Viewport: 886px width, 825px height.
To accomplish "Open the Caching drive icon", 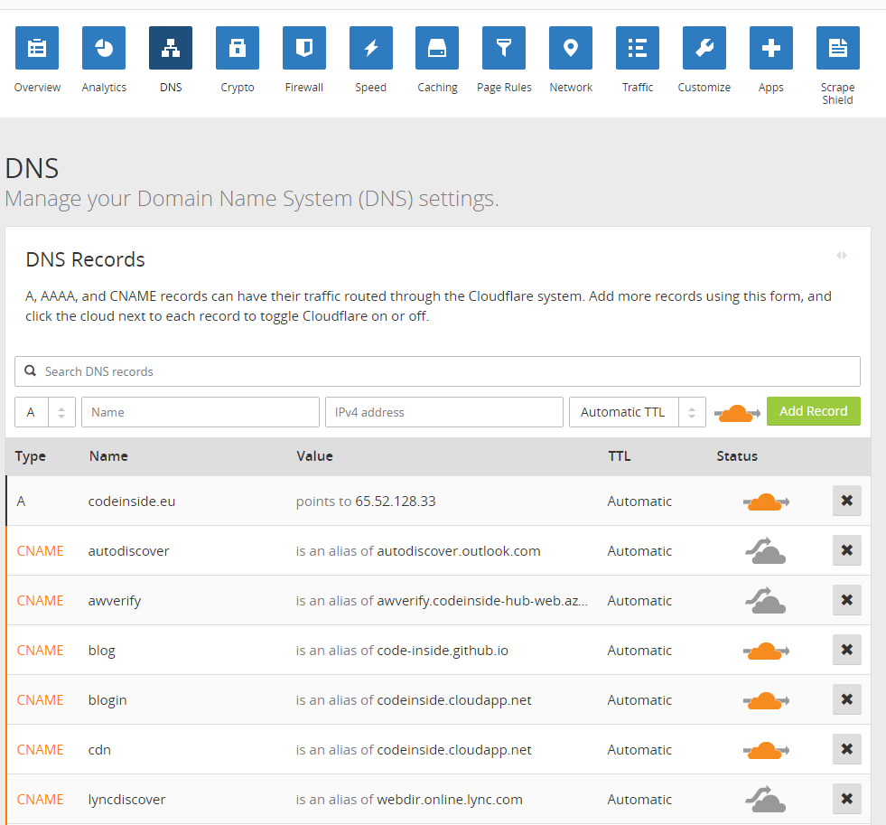I will tap(437, 48).
